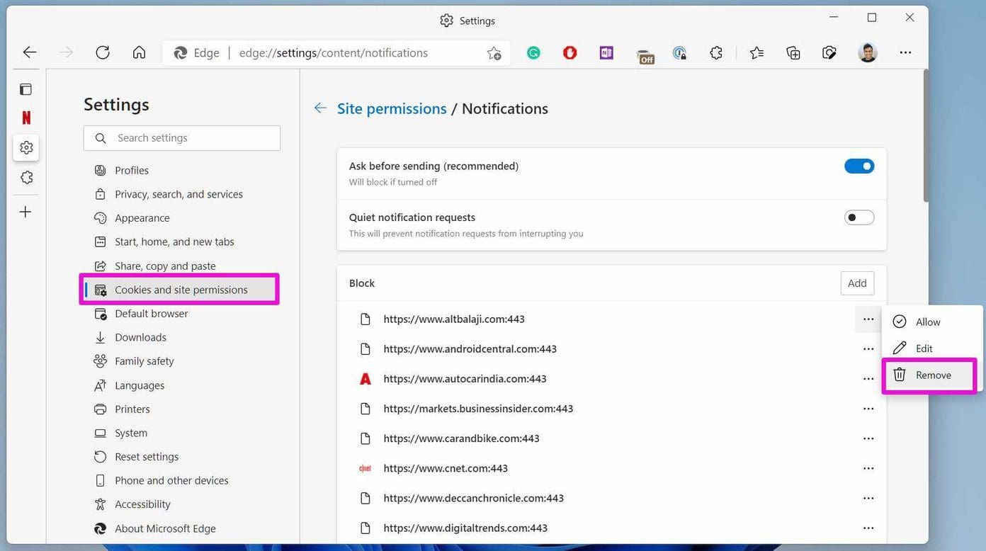
Task: Click the Add button for Block list
Action: point(857,283)
